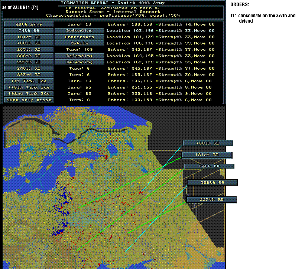The image size is (305, 269).
Task: Select the 240th RD unit button
Action: [x=29, y=69]
